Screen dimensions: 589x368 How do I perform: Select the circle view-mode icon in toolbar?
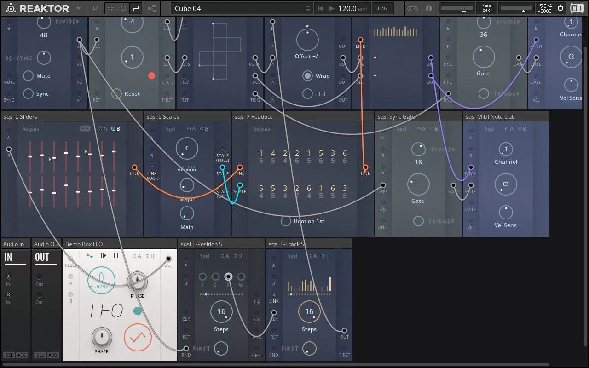point(123,8)
